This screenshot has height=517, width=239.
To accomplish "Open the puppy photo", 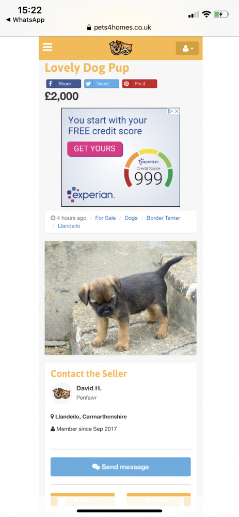I will click(120, 298).
